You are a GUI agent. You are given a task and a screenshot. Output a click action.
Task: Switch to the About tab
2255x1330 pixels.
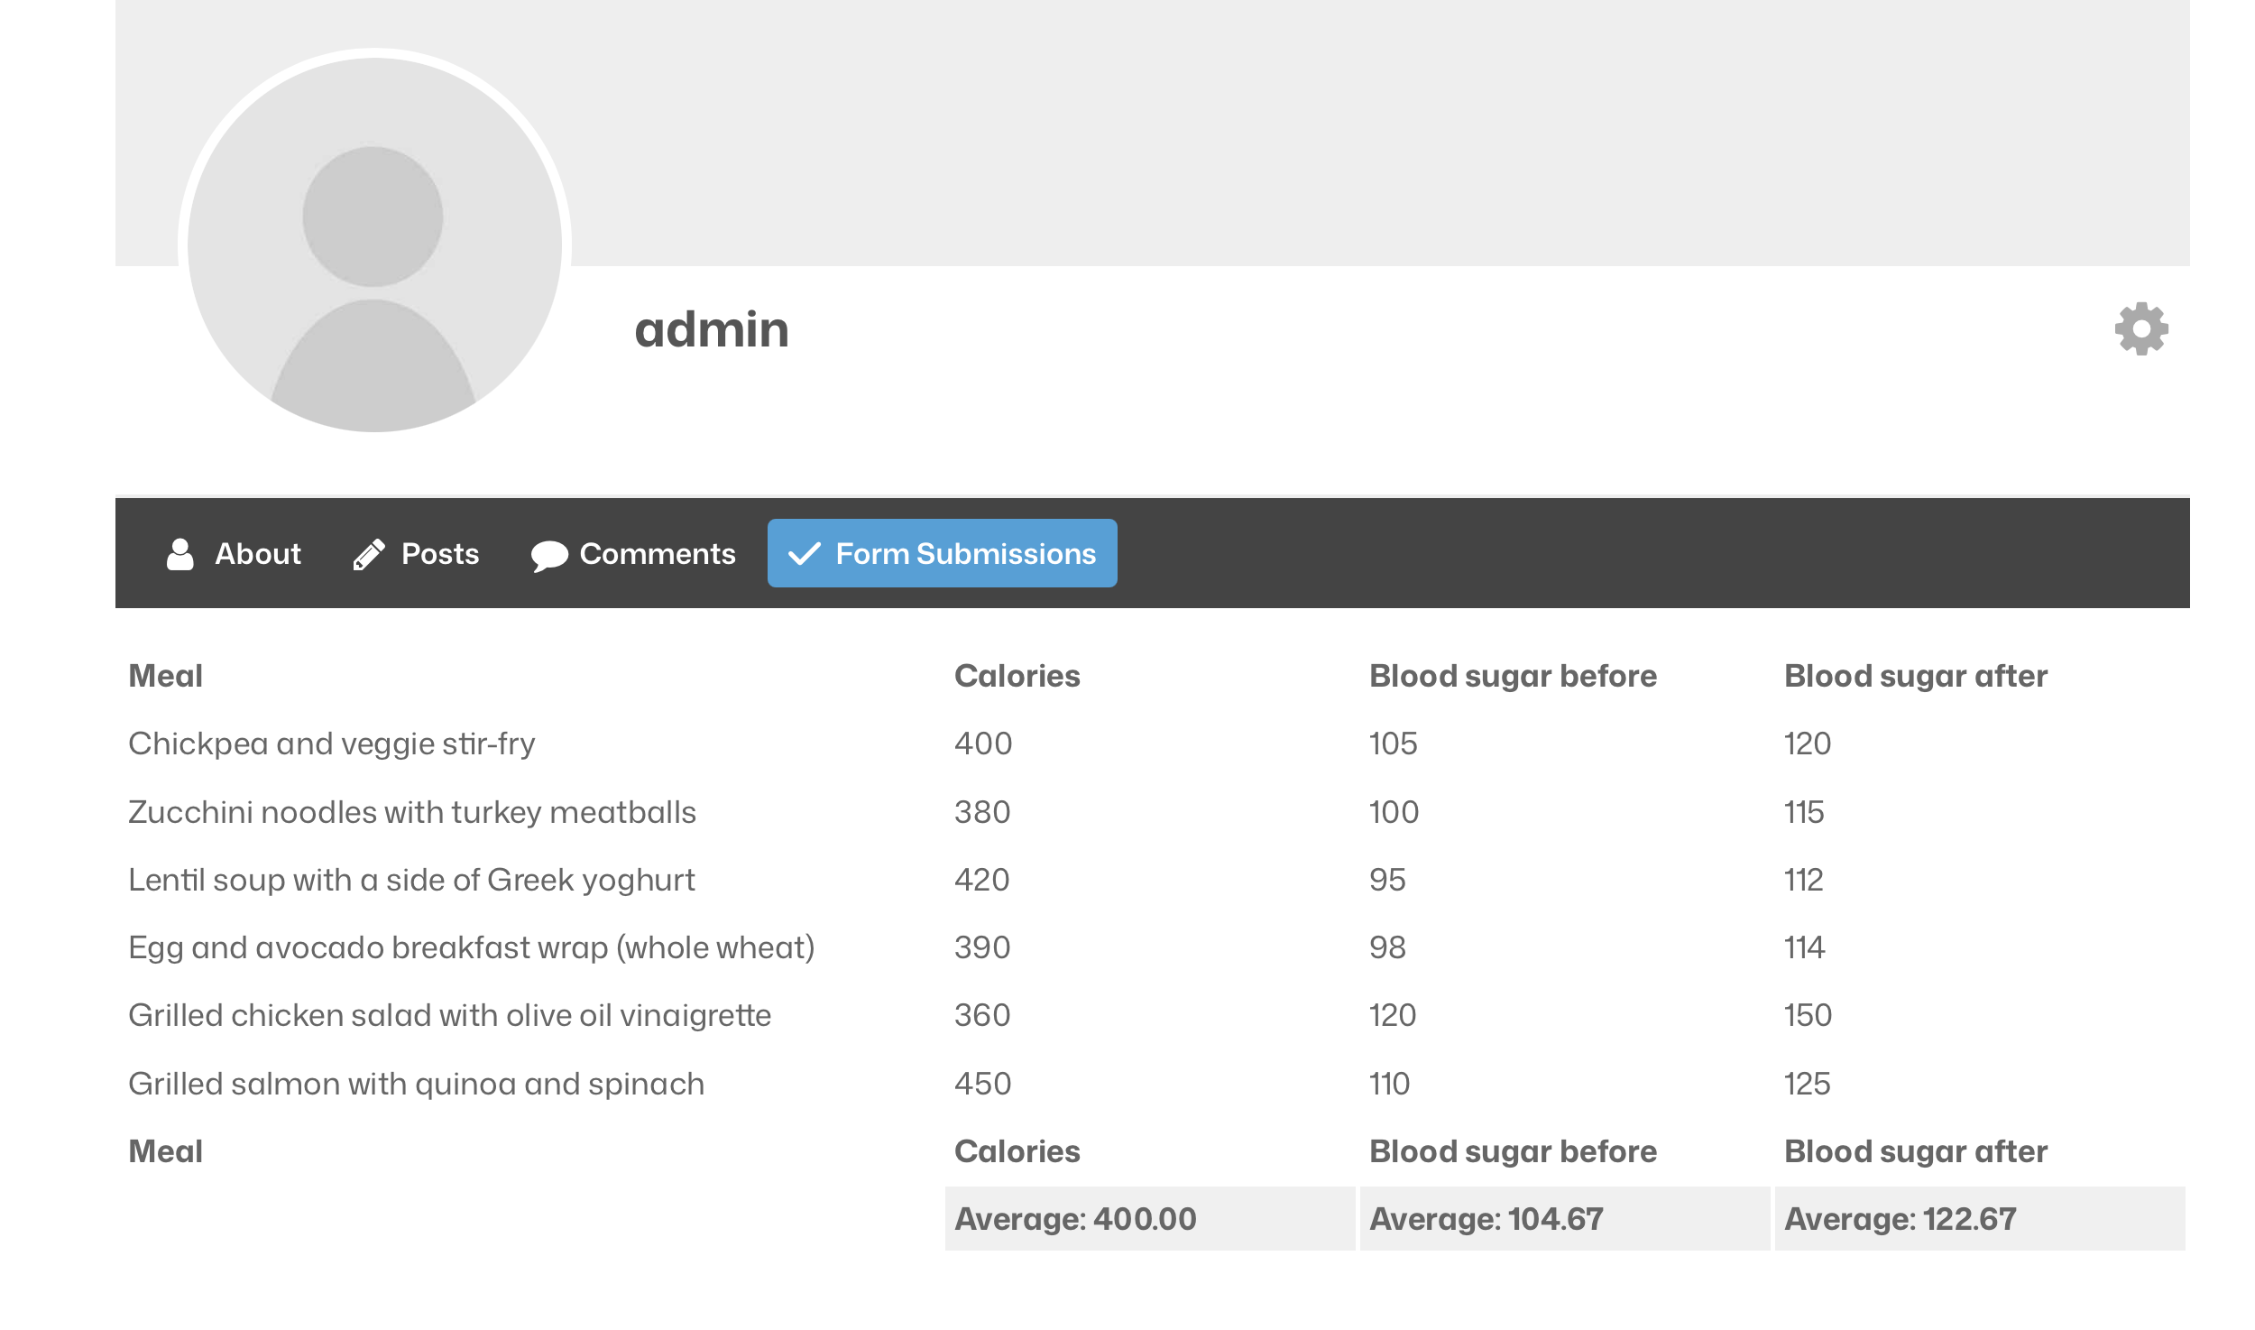[x=257, y=554]
